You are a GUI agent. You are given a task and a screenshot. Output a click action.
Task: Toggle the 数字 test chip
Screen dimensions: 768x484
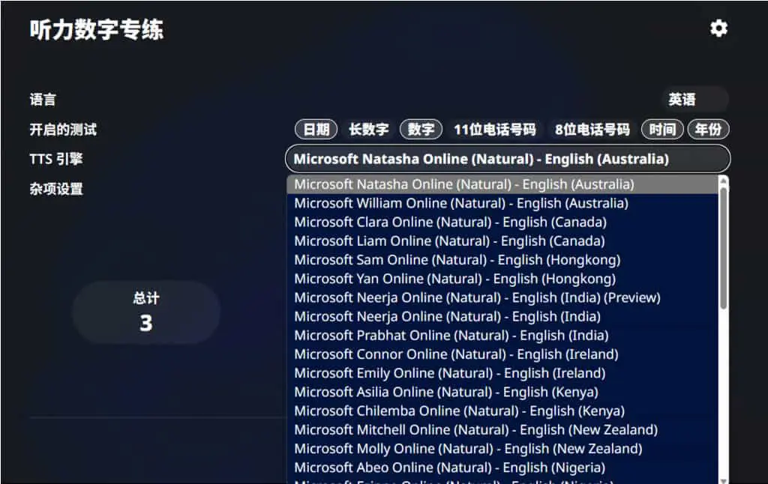pos(421,129)
